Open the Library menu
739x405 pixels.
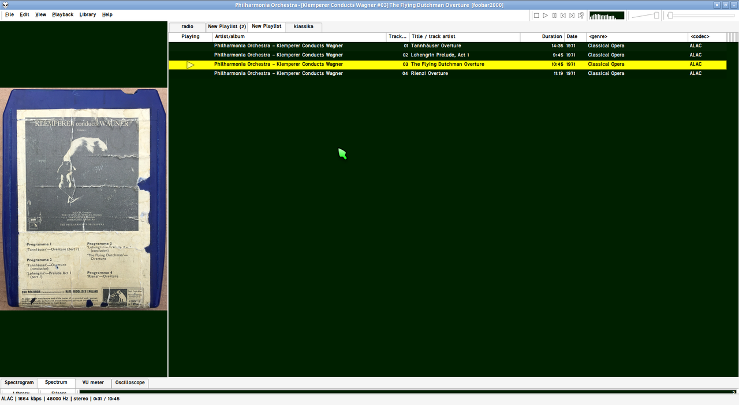[x=88, y=14]
